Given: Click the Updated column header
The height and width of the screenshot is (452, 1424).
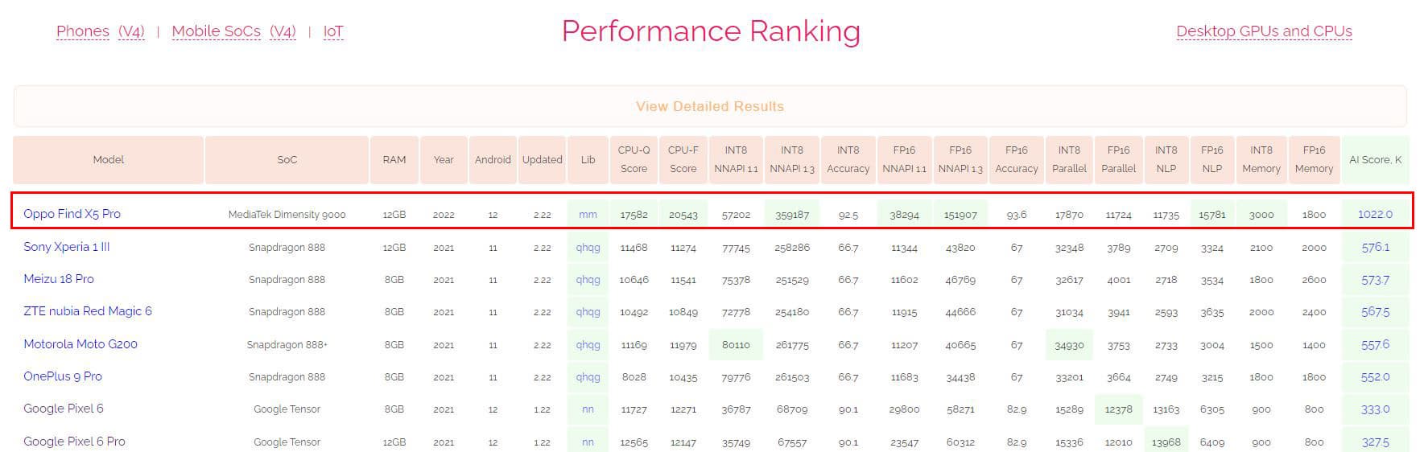Looking at the screenshot, I should click(543, 159).
